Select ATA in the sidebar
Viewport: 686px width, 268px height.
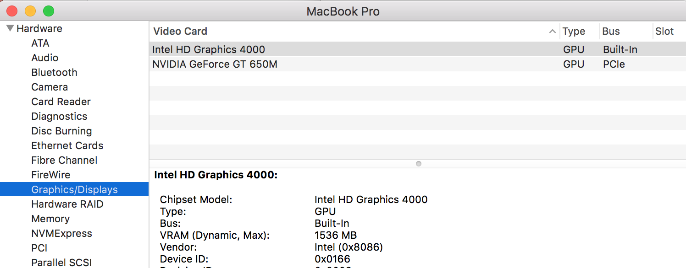tap(40, 43)
